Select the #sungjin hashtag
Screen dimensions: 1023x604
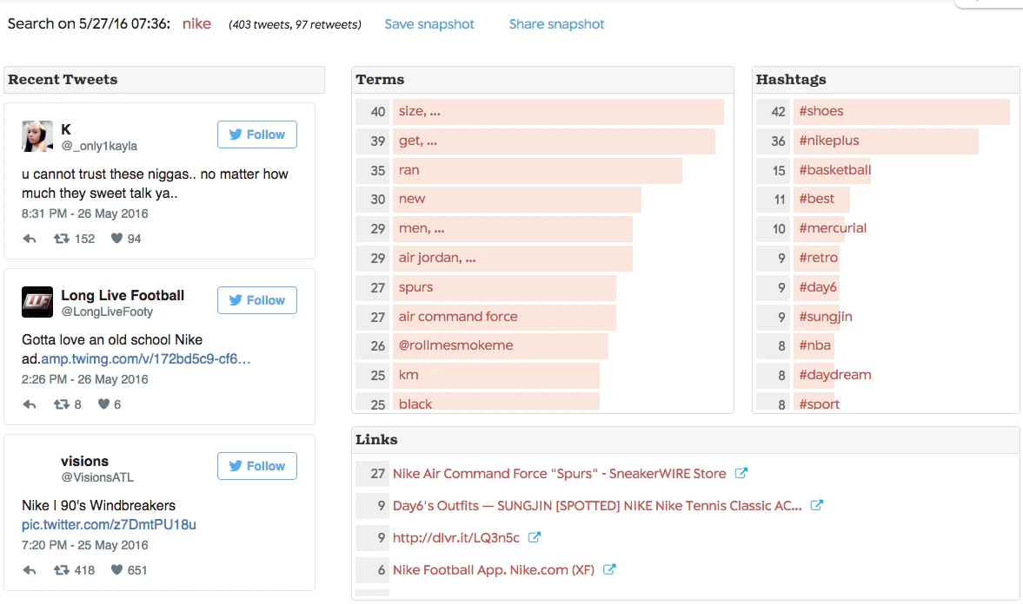[826, 317]
